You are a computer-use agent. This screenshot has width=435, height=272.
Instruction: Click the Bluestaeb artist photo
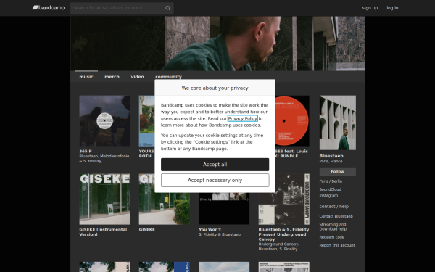point(338,123)
